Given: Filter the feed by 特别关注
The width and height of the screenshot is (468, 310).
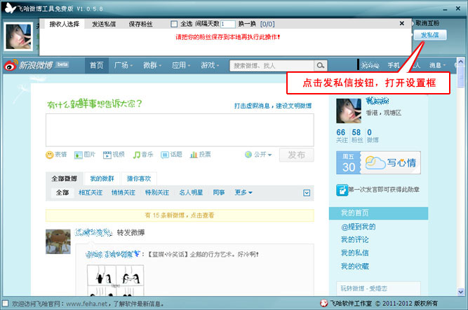Looking at the screenshot, I should pyautogui.click(x=157, y=192).
